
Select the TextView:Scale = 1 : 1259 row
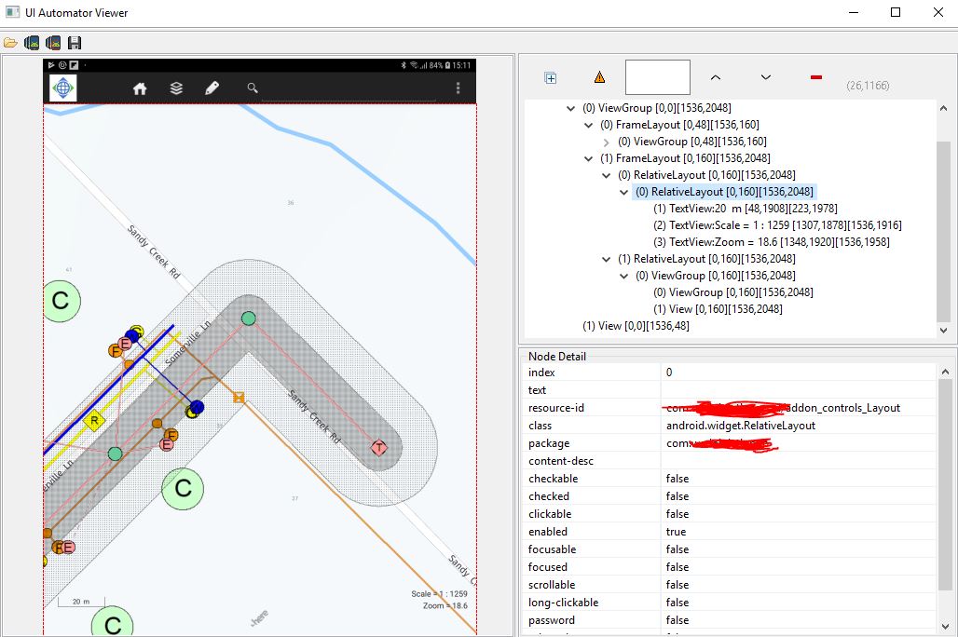click(777, 225)
